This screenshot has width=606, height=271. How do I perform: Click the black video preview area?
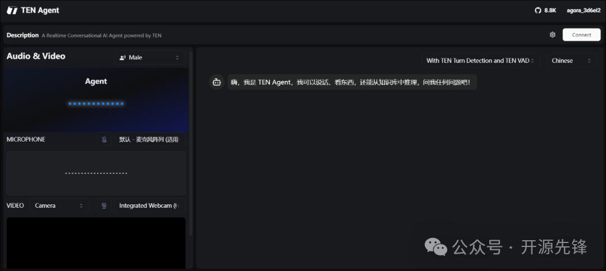[96, 243]
